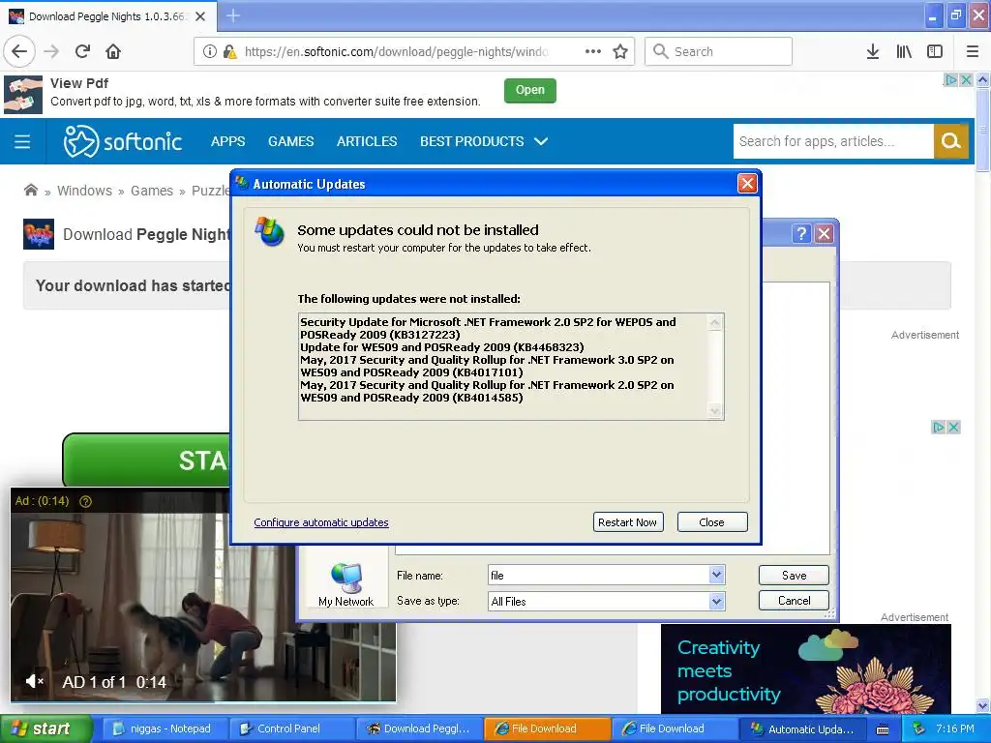Click the browser URL address bar

395,51
